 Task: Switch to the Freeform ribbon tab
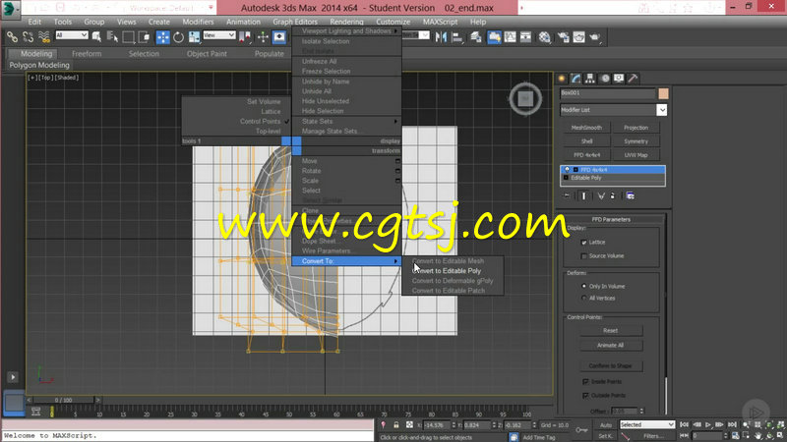coord(87,54)
